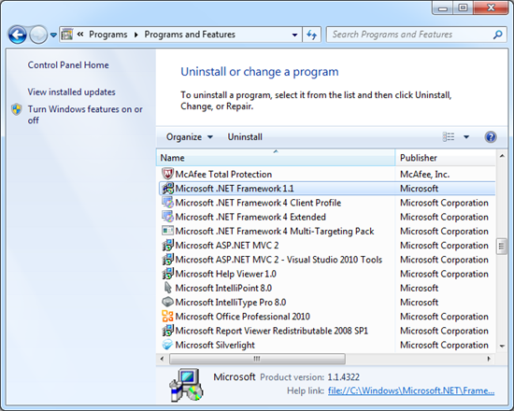The width and height of the screenshot is (514, 411).
Task: Click Programs in the address breadcrumb
Action: pyautogui.click(x=108, y=35)
